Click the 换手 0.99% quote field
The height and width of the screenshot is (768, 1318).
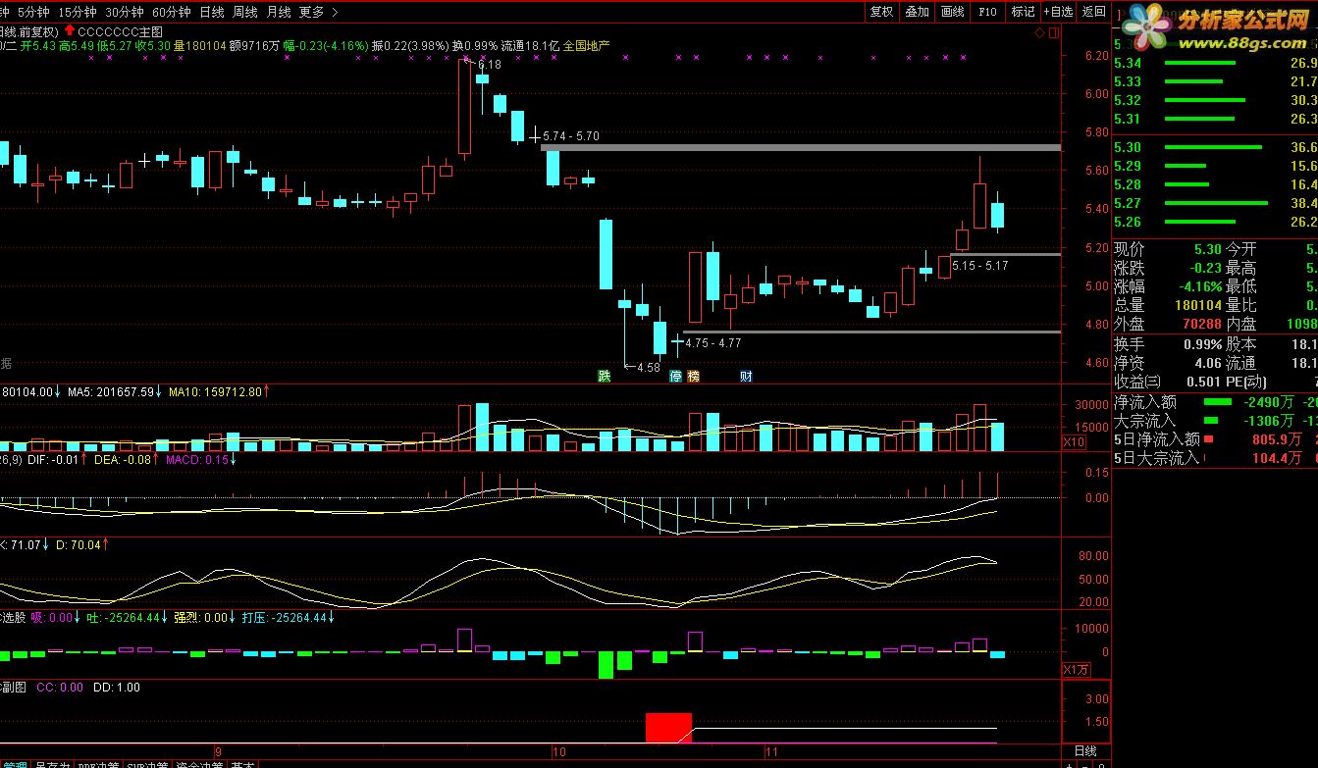[x=1168, y=344]
